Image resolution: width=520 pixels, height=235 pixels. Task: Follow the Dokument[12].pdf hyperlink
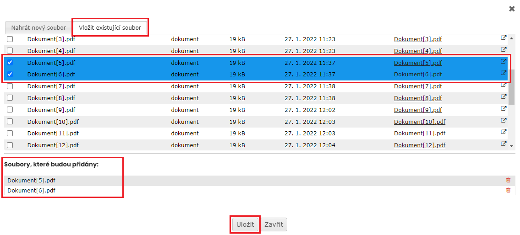coord(420,145)
